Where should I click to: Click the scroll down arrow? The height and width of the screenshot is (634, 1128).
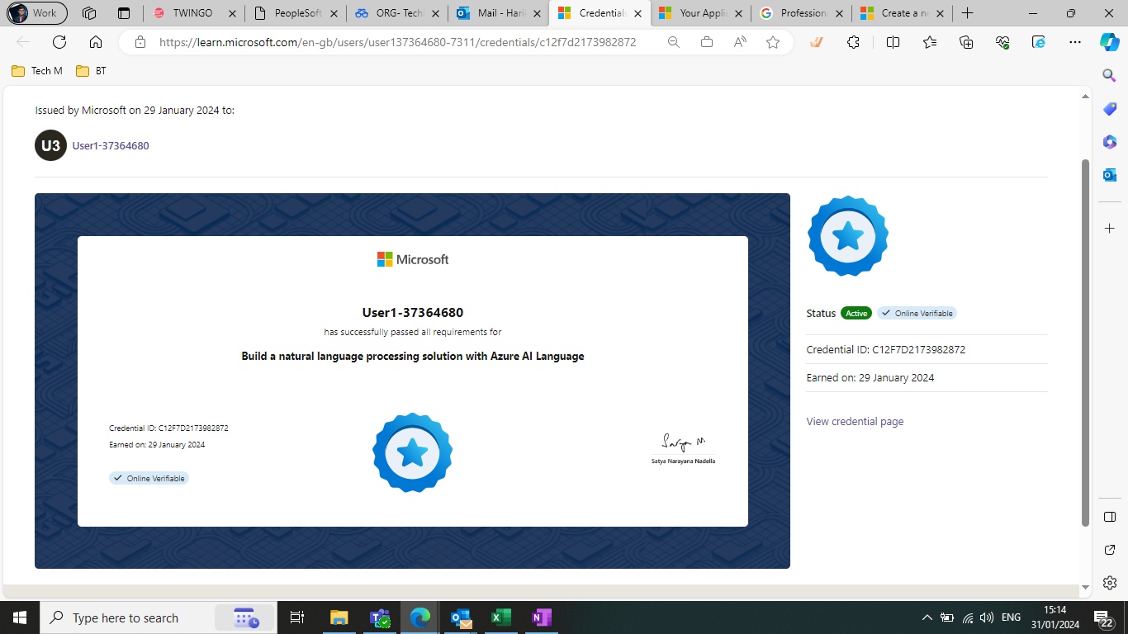tap(1086, 588)
